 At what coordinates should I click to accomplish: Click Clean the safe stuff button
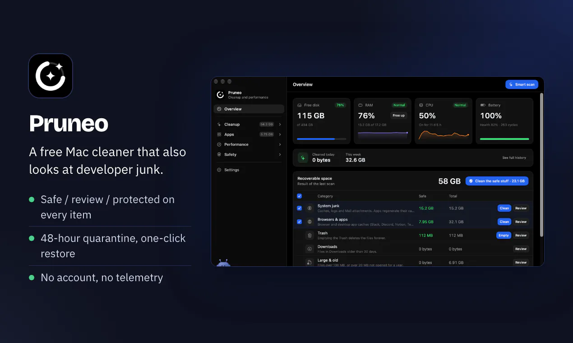(497, 181)
